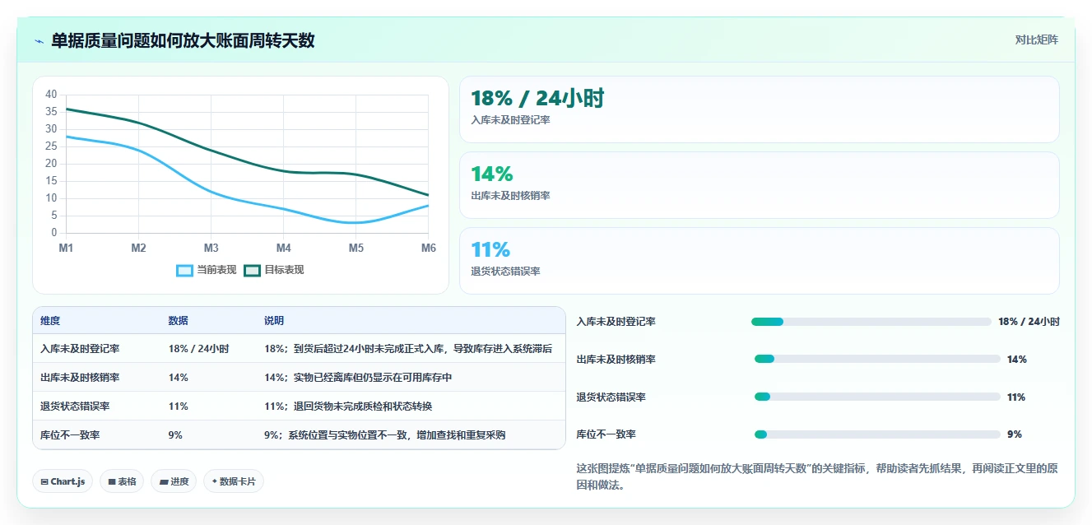Click the 出库未及时核销率 progress bar
Image resolution: width=1092 pixels, height=525 pixels.
point(877,359)
